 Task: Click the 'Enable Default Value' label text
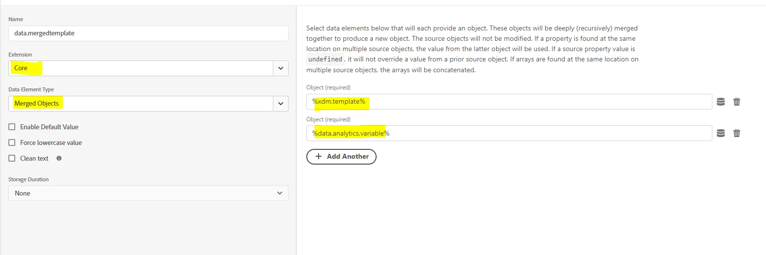click(49, 127)
